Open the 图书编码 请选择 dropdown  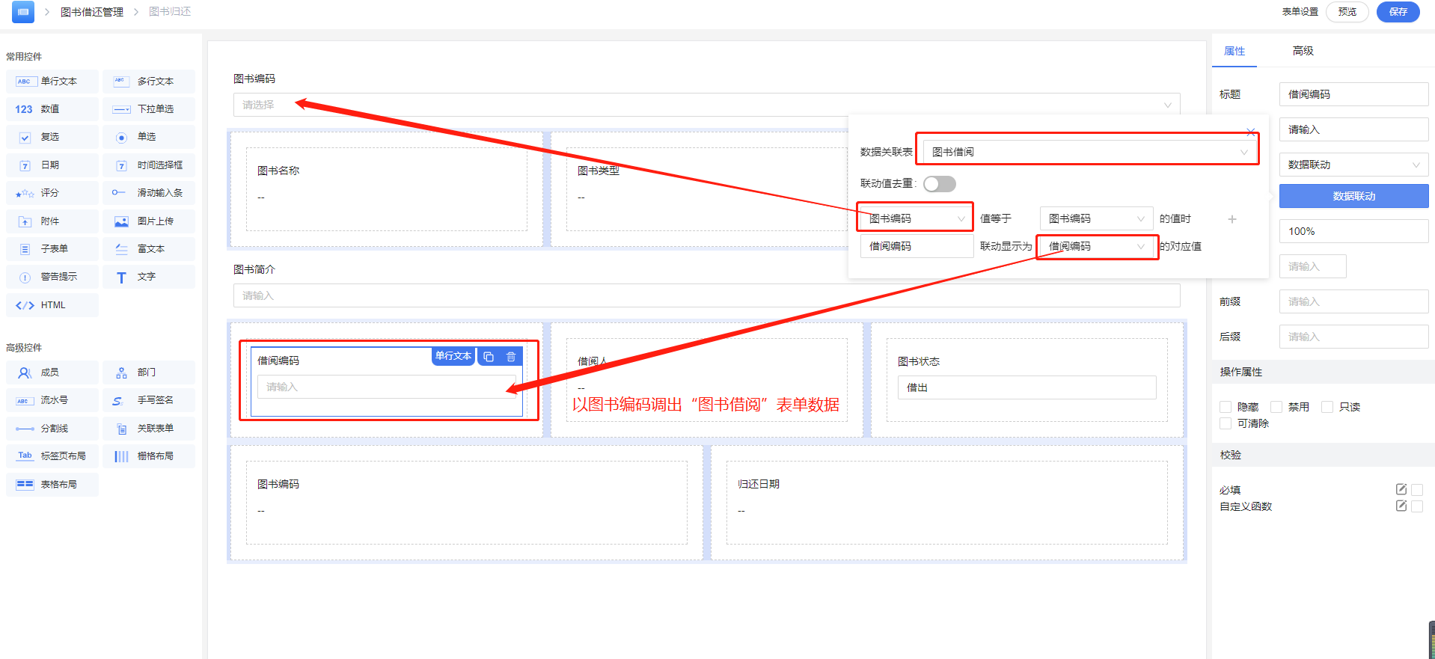tap(706, 105)
